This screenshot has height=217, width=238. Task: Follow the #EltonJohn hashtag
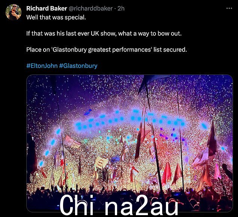coord(42,66)
